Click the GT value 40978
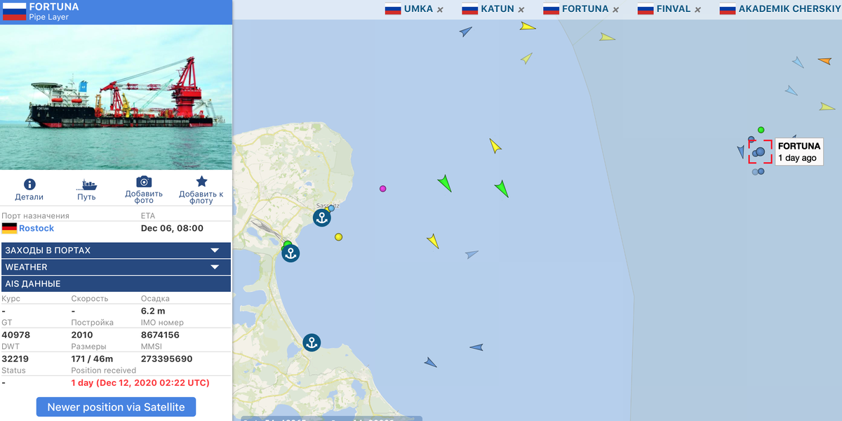The height and width of the screenshot is (421, 842). point(15,335)
